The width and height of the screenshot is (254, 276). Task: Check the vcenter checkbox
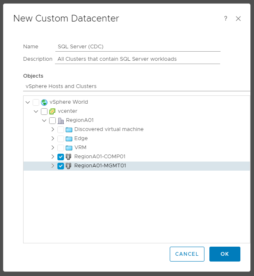click(44, 112)
